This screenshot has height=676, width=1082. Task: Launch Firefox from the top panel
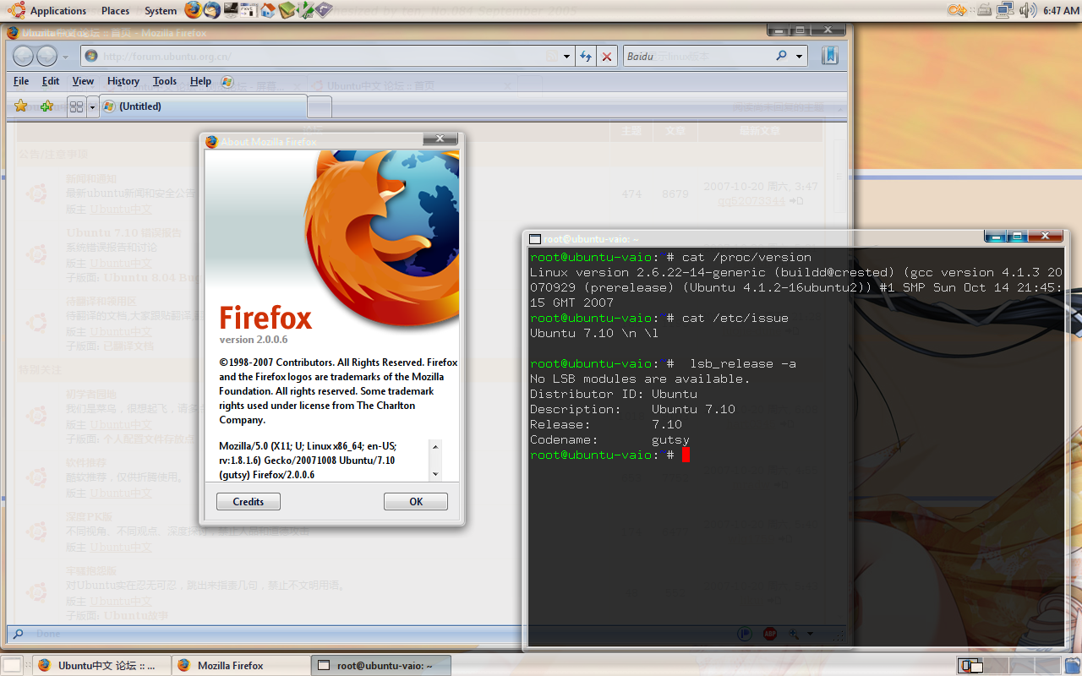click(x=194, y=10)
